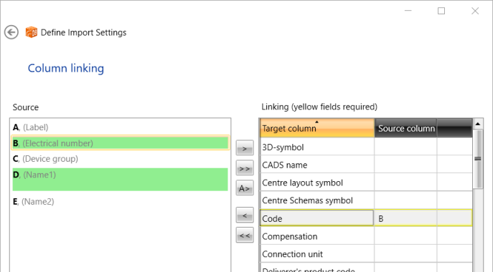
Task: Click the orange Define Import Settings icon
Action: click(31, 32)
